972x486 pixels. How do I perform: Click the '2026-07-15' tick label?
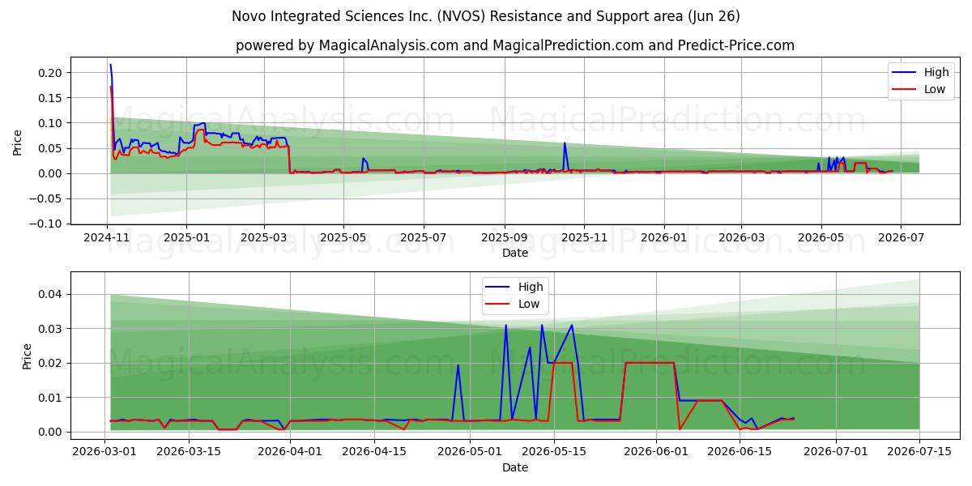919,452
